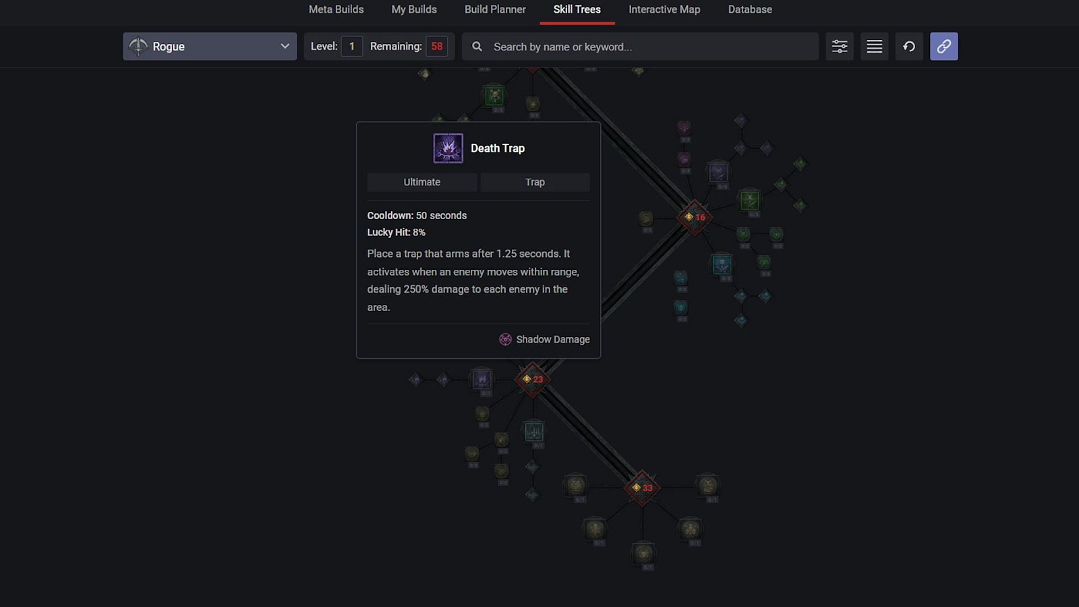Image resolution: width=1079 pixels, height=607 pixels.
Task: Focus the skill search input field
Action: click(640, 47)
